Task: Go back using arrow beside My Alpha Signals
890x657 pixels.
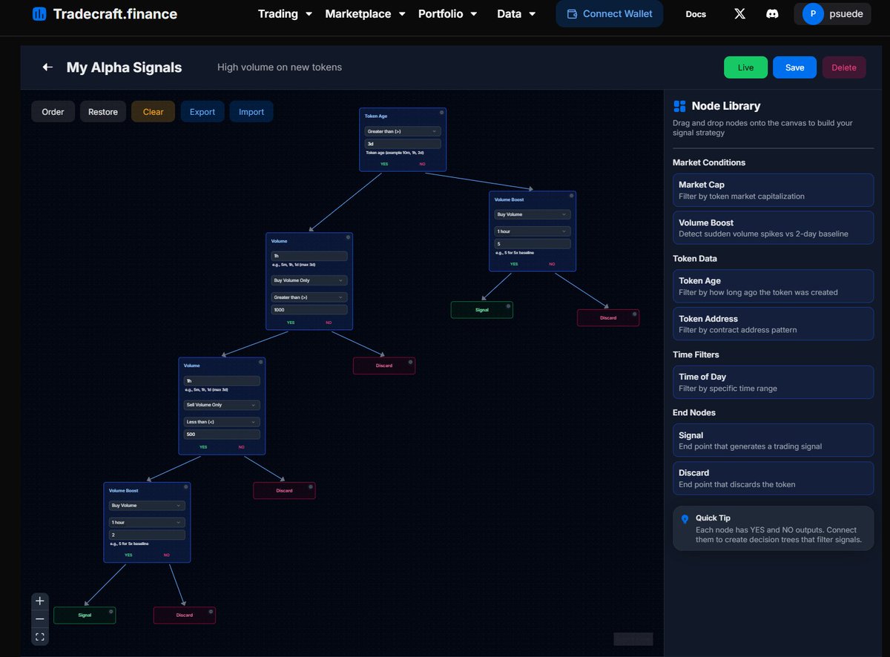Action: tap(47, 67)
